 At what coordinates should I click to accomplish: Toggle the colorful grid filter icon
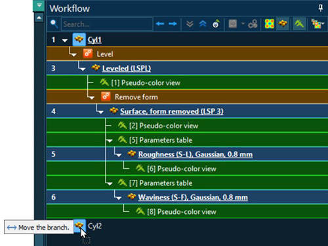[x=270, y=24]
